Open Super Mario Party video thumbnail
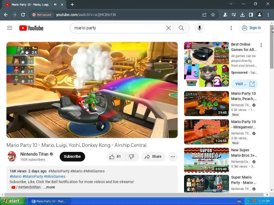Viewport: 274px width, 205px height. [x=207, y=184]
